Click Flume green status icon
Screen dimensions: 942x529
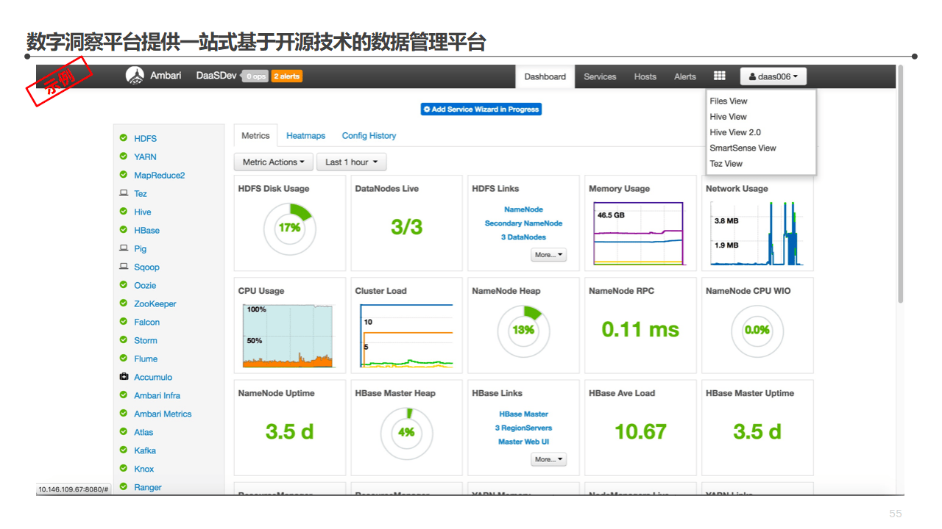pos(124,359)
